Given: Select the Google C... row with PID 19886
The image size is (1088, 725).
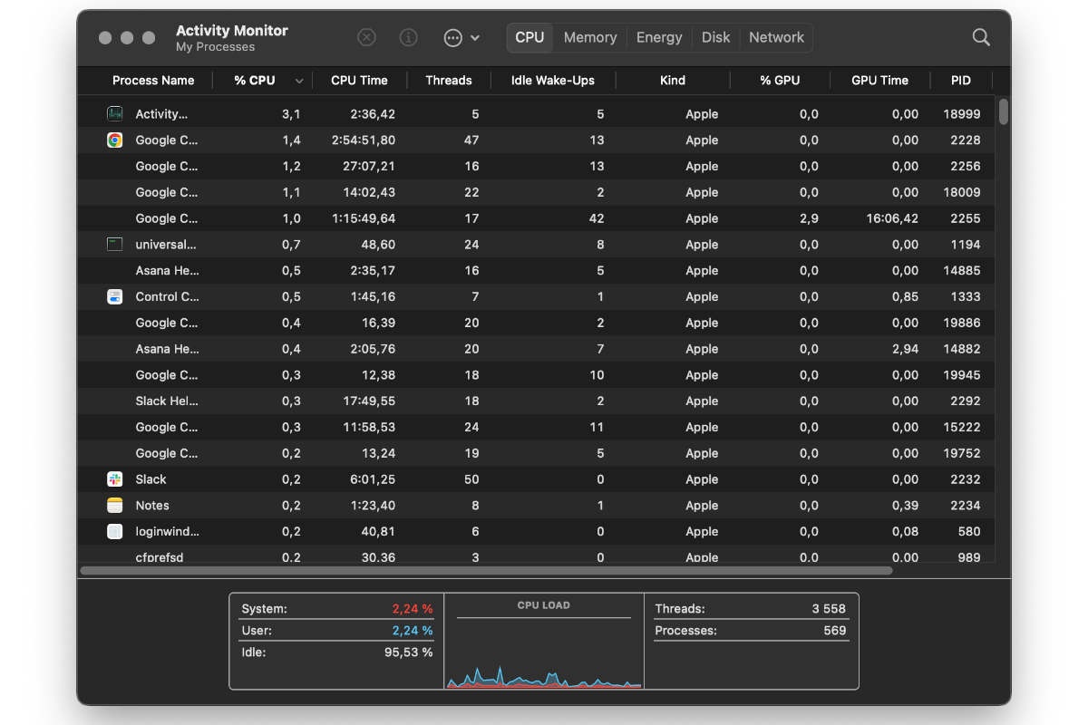Looking at the screenshot, I should click(536, 323).
